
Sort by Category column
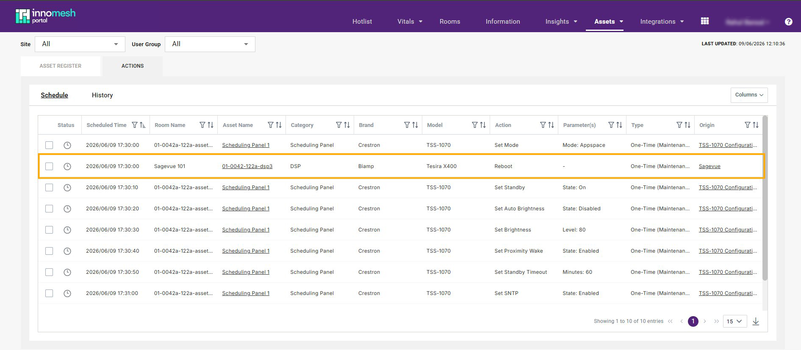tap(347, 125)
